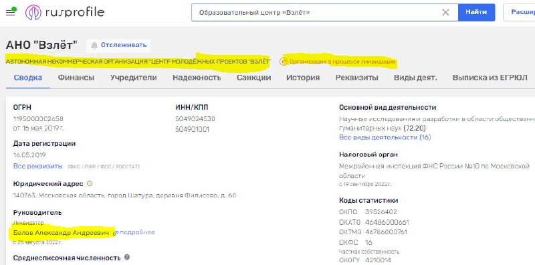Open the hamburger menu icon
535x265 pixels.
11,13
